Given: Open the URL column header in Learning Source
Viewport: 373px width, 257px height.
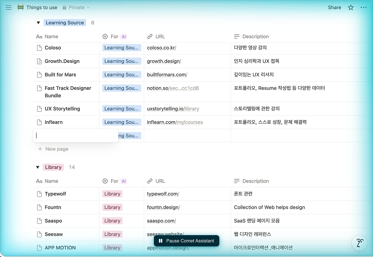Looking at the screenshot, I should (x=156, y=36).
